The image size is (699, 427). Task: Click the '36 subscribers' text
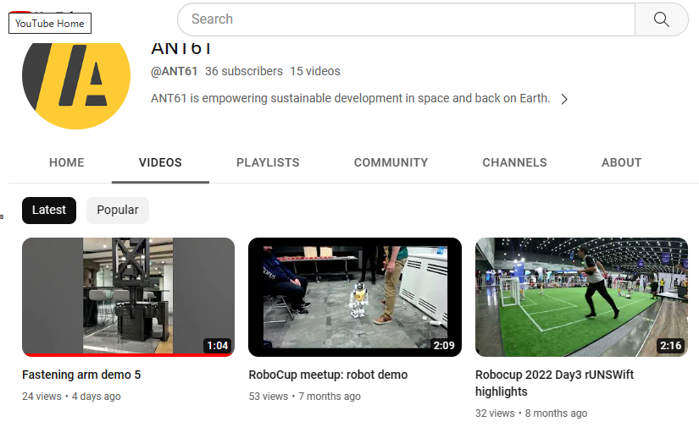[244, 71]
